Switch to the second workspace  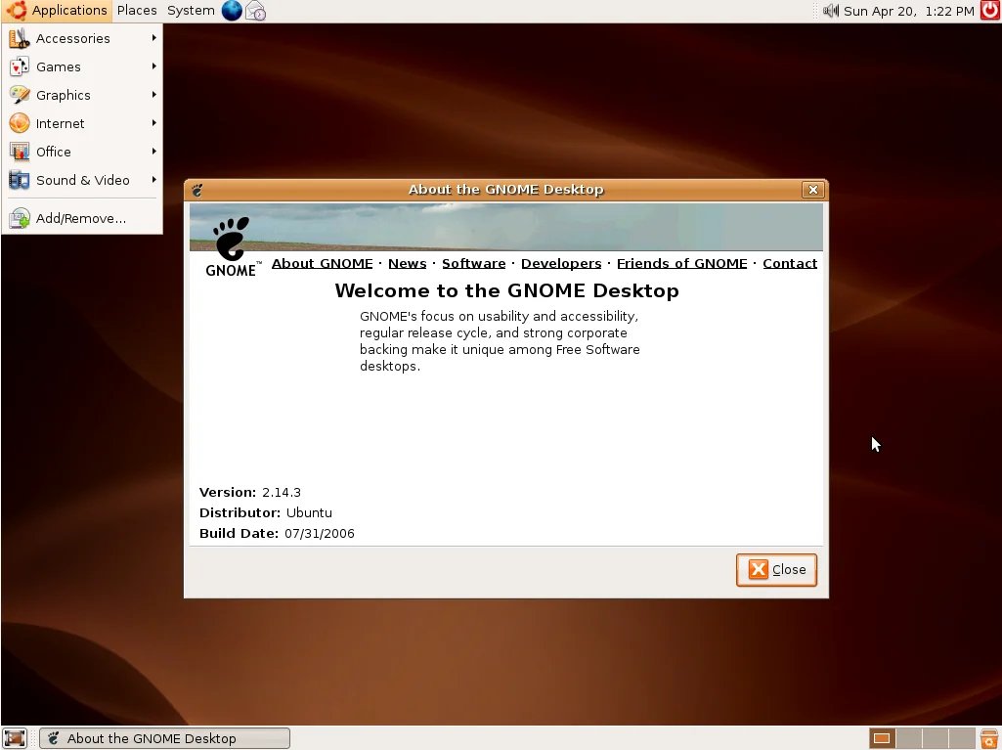coord(908,738)
